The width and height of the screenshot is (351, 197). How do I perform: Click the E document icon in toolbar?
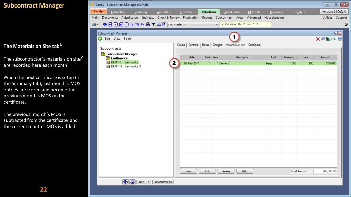[164, 24]
